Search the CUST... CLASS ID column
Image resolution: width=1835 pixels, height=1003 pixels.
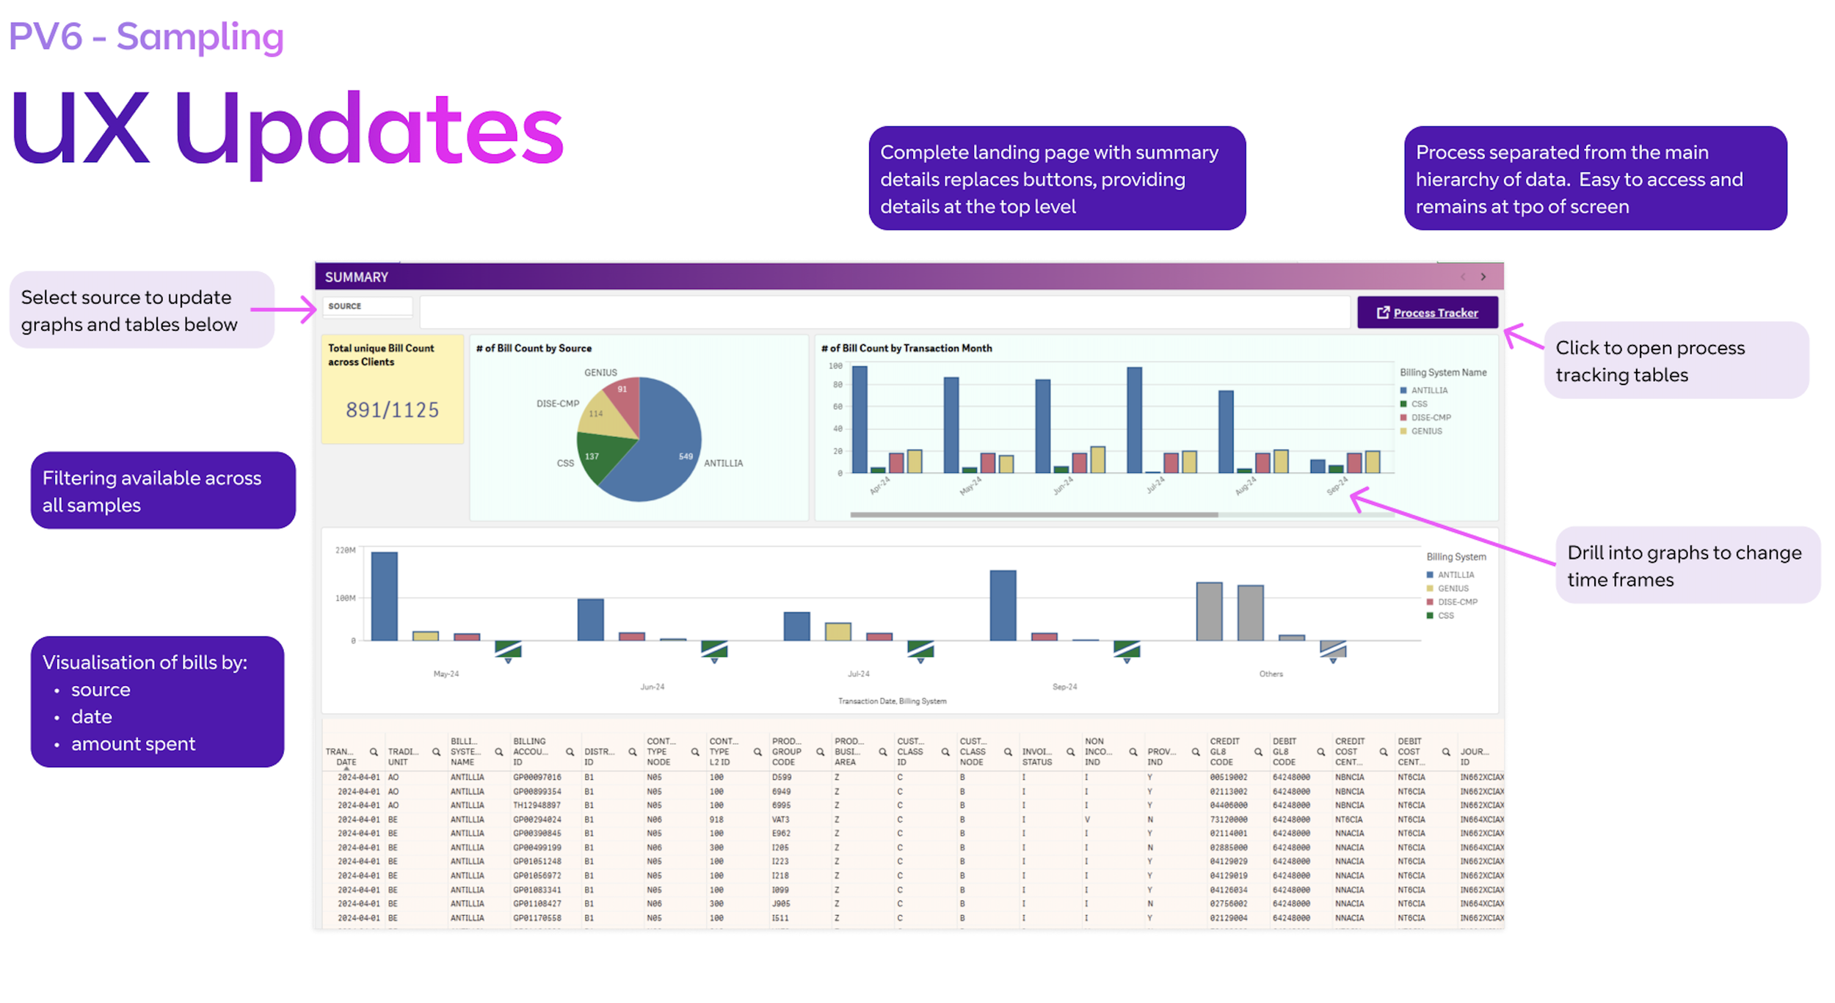945,752
